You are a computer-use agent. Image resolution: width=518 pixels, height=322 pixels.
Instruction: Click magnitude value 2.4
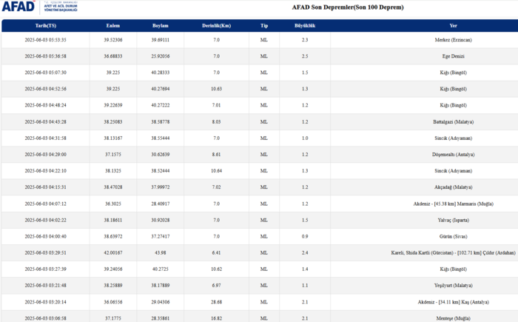coord(305,253)
